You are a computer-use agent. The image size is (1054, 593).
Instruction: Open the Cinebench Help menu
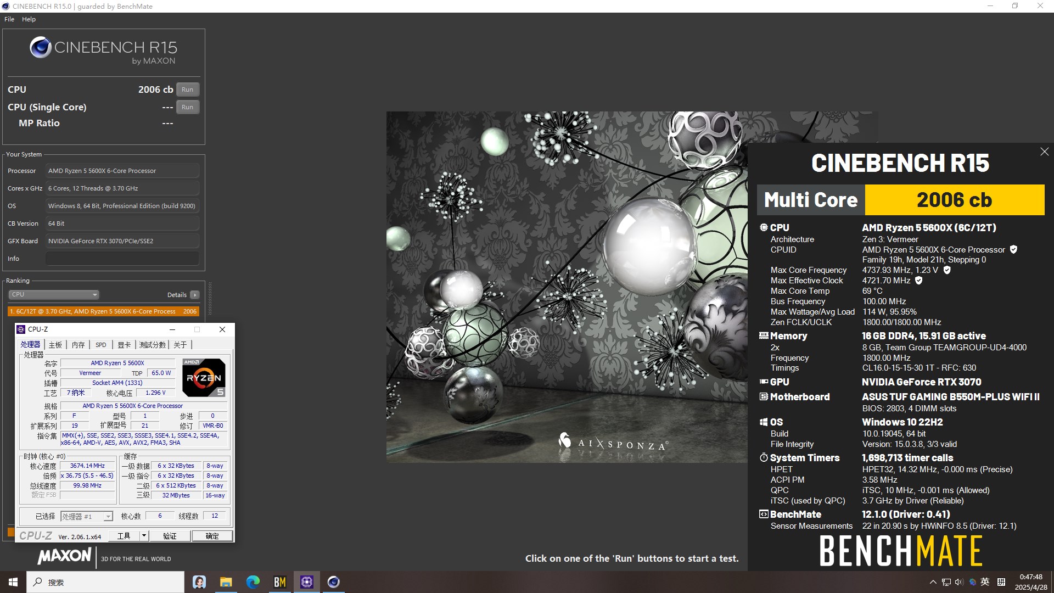click(x=29, y=19)
